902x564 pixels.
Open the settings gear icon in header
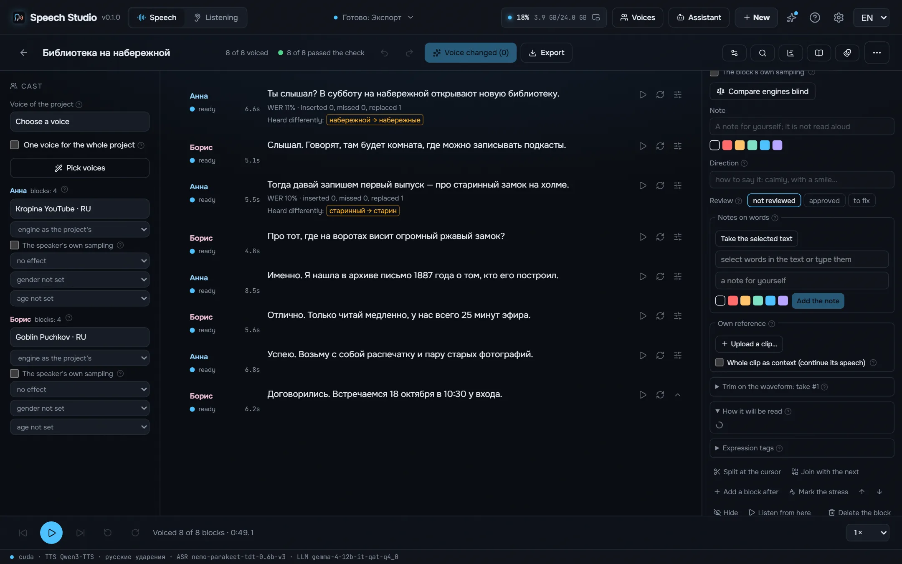839,18
